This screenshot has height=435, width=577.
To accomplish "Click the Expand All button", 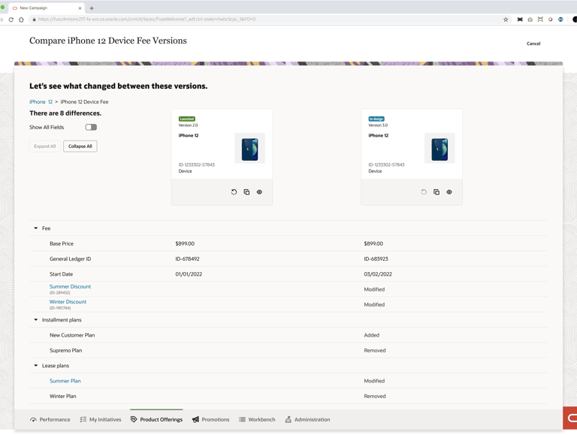I will pyautogui.click(x=45, y=146).
